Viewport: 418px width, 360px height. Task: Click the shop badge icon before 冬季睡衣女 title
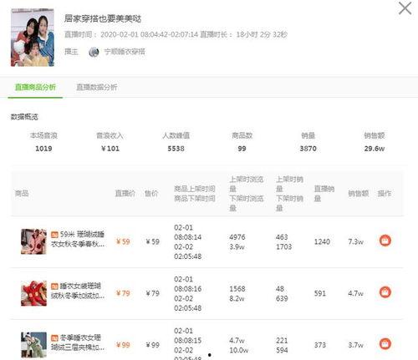point(54,338)
